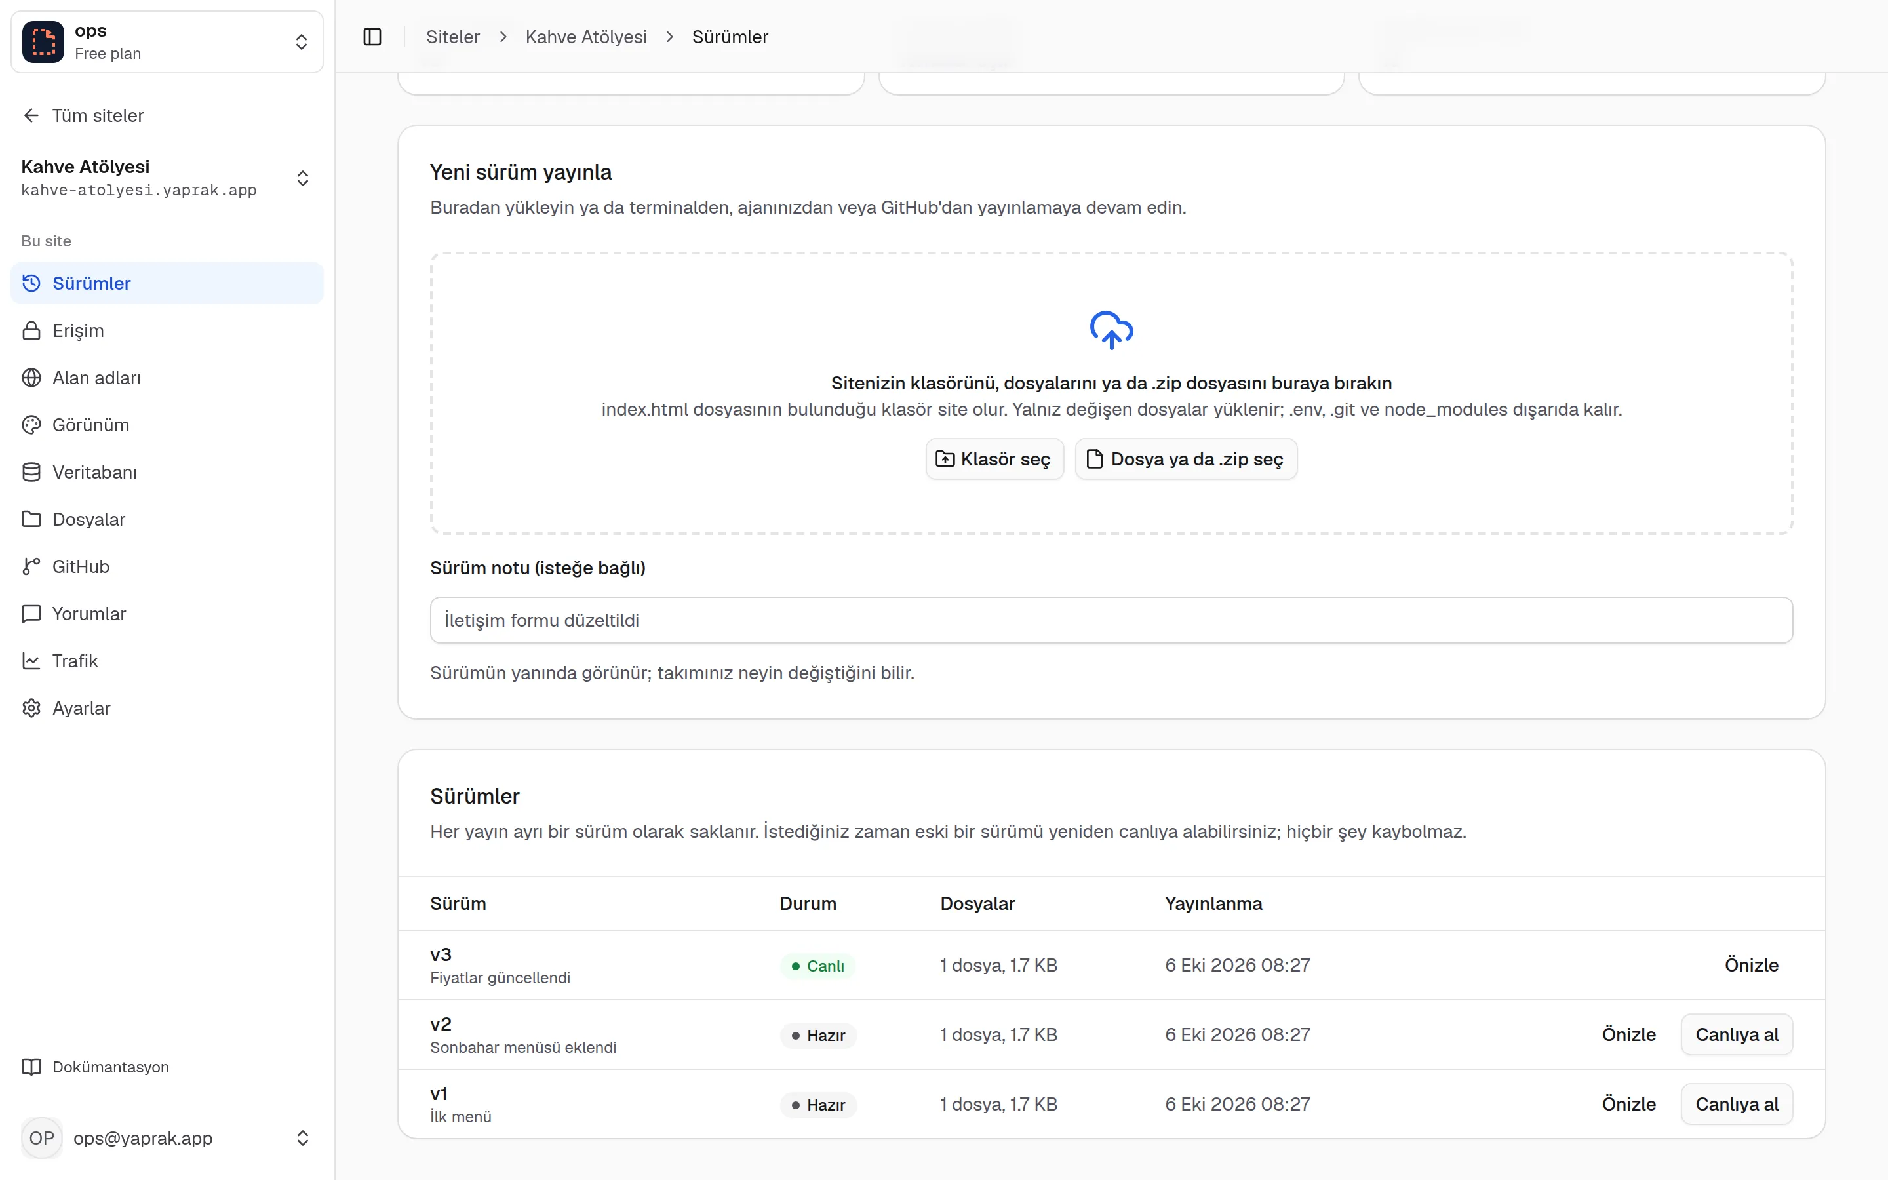The height and width of the screenshot is (1180, 1888).
Task: Click Canlıya al for v1
Action: point(1737,1105)
